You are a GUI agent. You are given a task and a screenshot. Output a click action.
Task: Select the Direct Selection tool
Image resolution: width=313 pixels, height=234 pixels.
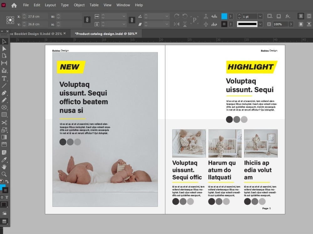point(4,49)
